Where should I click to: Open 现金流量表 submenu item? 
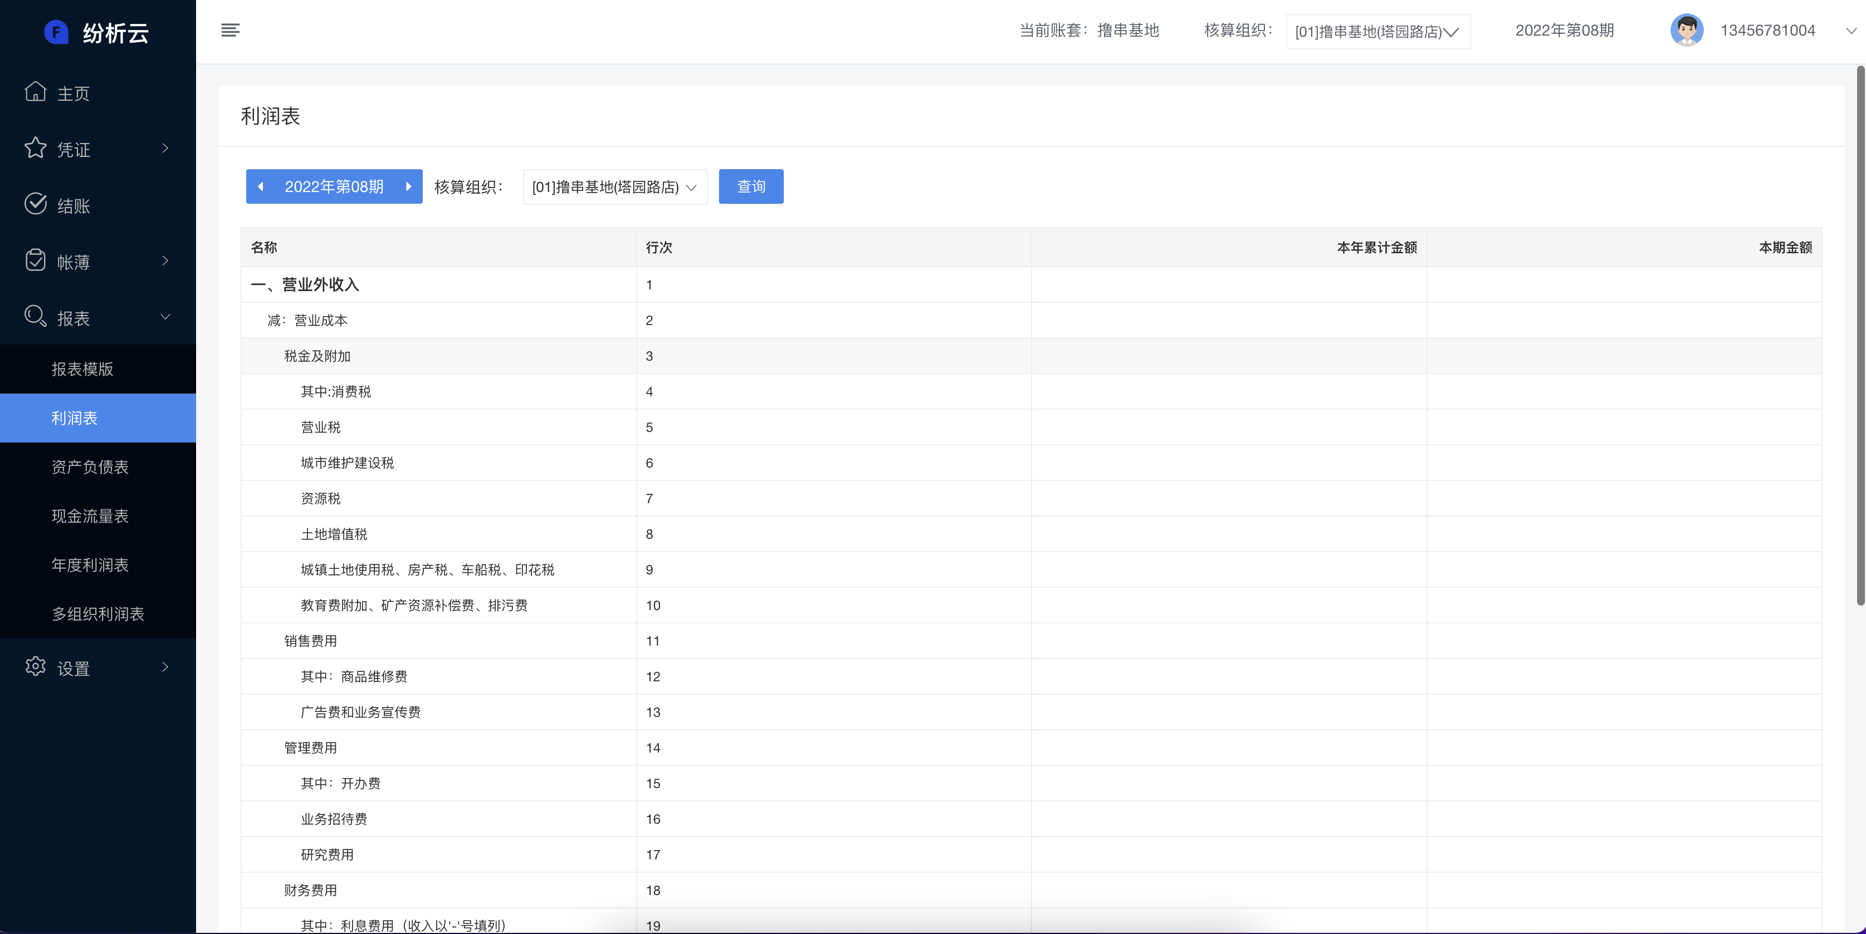pyautogui.click(x=98, y=516)
